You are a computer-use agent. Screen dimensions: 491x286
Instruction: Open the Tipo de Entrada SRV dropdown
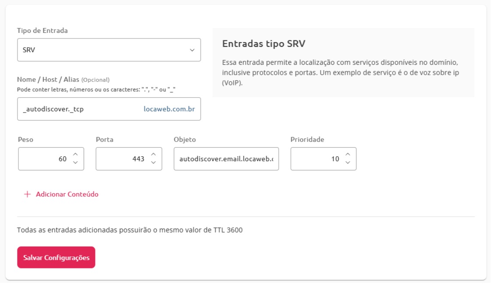click(x=109, y=50)
